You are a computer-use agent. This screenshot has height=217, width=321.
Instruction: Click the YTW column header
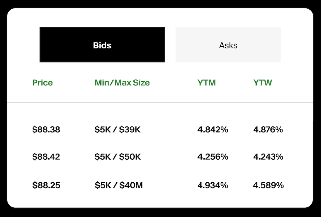pos(263,83)
